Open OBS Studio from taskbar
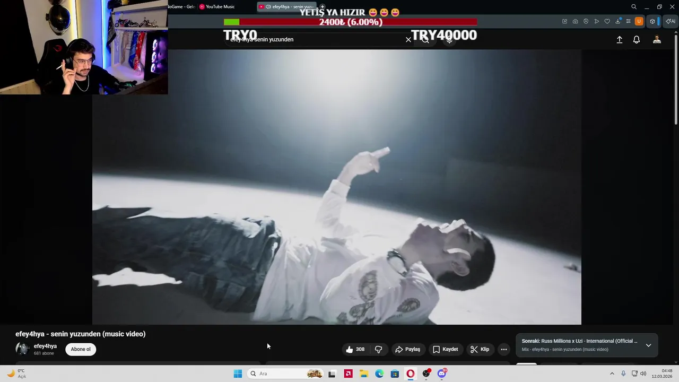Screen dimensions: 679x382 [x=426, y=374]
